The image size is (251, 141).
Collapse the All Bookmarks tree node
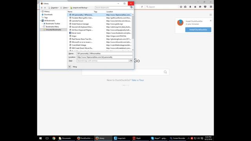pos(40,21)
